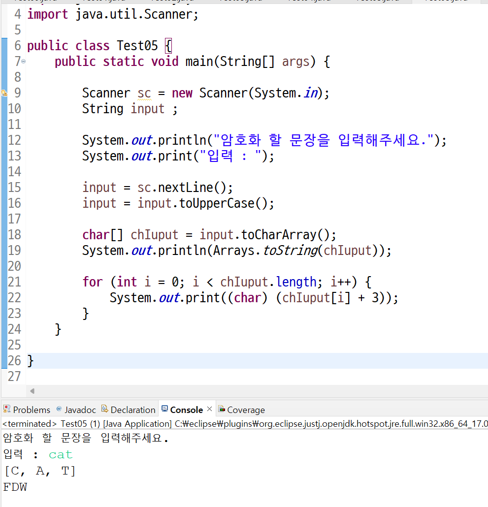This screenshot has height=507, width=488.
Task: Click '(char)' cast on line 22
Action: point(248,298)
